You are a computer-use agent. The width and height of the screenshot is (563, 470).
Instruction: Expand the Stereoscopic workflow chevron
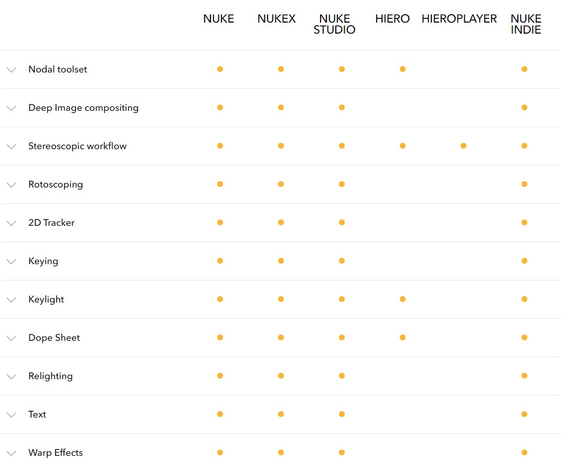(x=12, y=147)
